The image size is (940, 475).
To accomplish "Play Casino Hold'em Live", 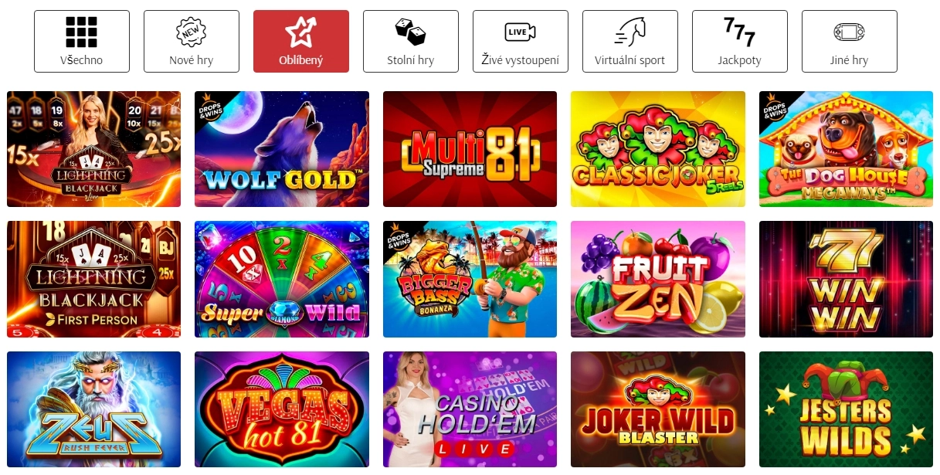I will (x=470, y=409).
